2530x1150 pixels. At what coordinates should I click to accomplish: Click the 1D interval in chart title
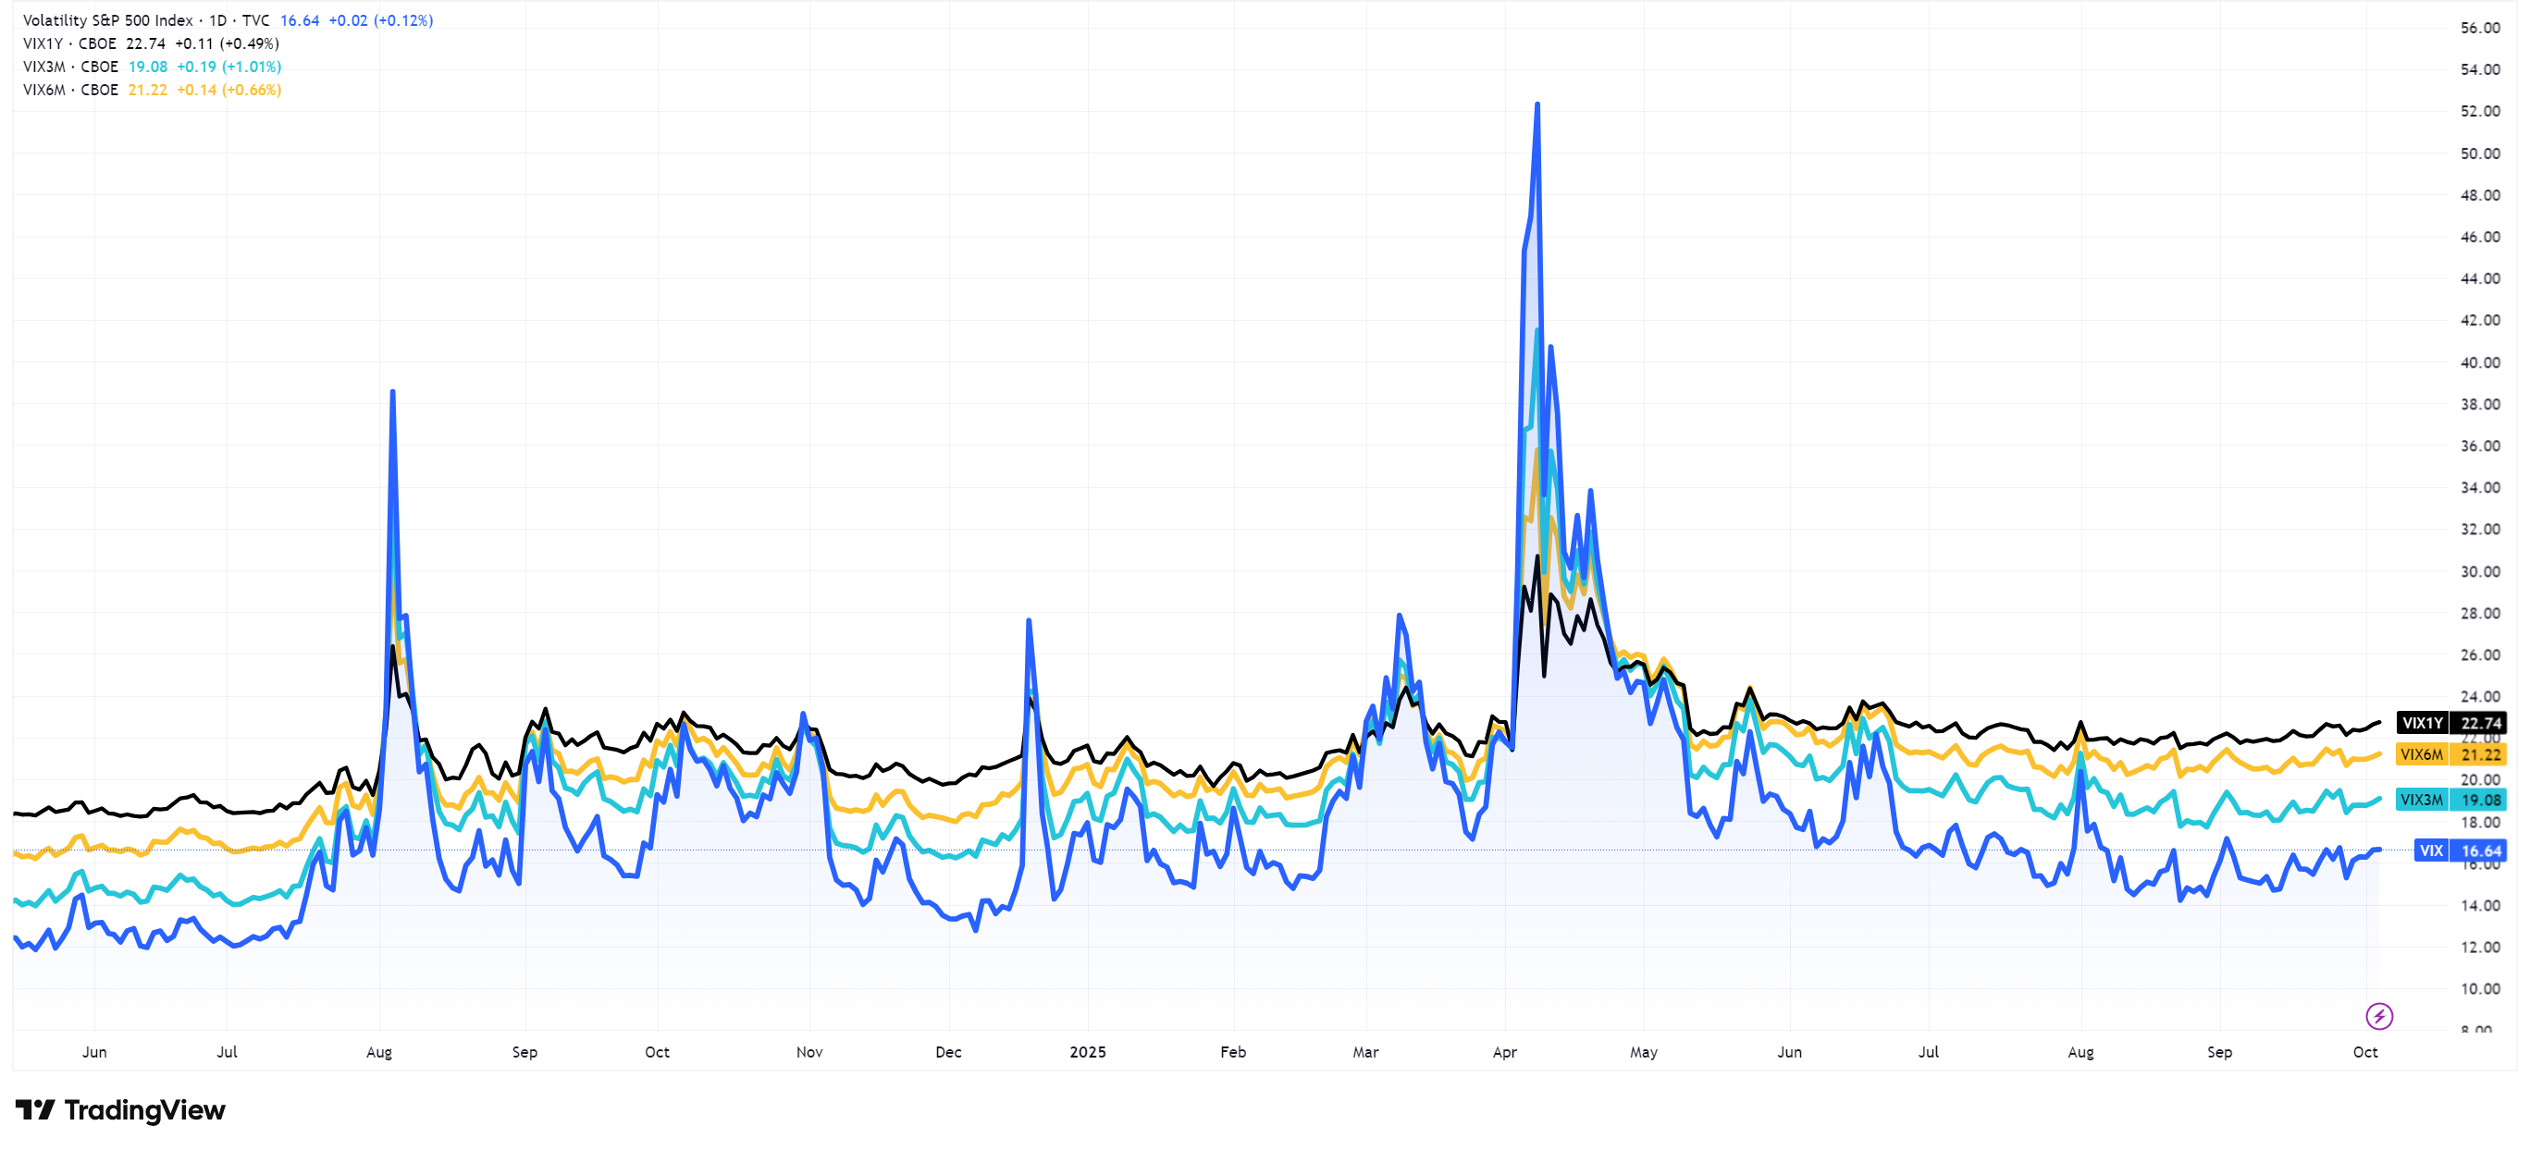pyautogui.click(x=218, y=20)
